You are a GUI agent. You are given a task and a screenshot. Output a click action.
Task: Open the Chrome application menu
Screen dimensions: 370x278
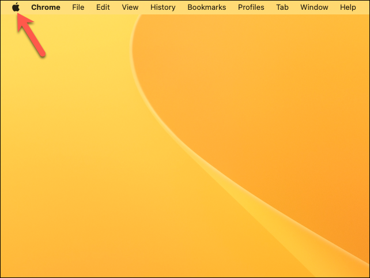[46, 7]
